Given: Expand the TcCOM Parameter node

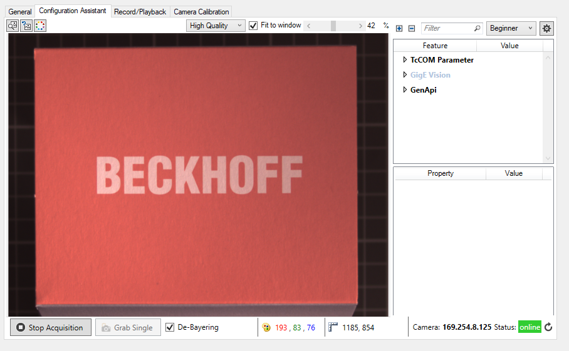Looking at the screenshot, I should click(405, 60).
